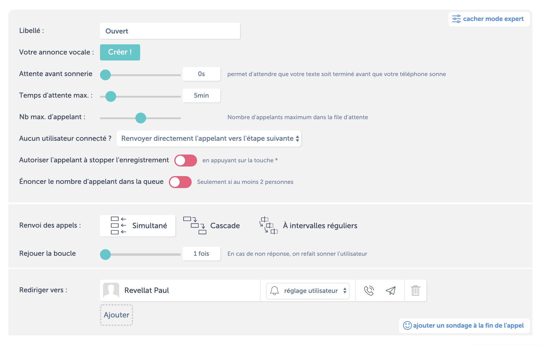Viewport: 542px width, 345px height.
Task: Click the Simultané stacked arrows icon
Action: tap(119, 226)
